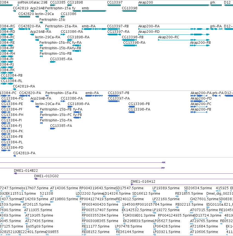This screenshot has width=233, height=236.
Task: Select protein label 'CG13398-PB'
Action: (x=139, y=104)
